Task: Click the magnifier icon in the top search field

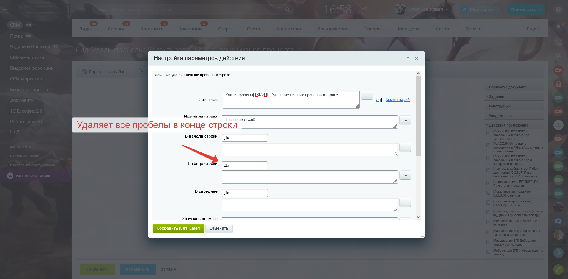Action: [x=287, y=10]
